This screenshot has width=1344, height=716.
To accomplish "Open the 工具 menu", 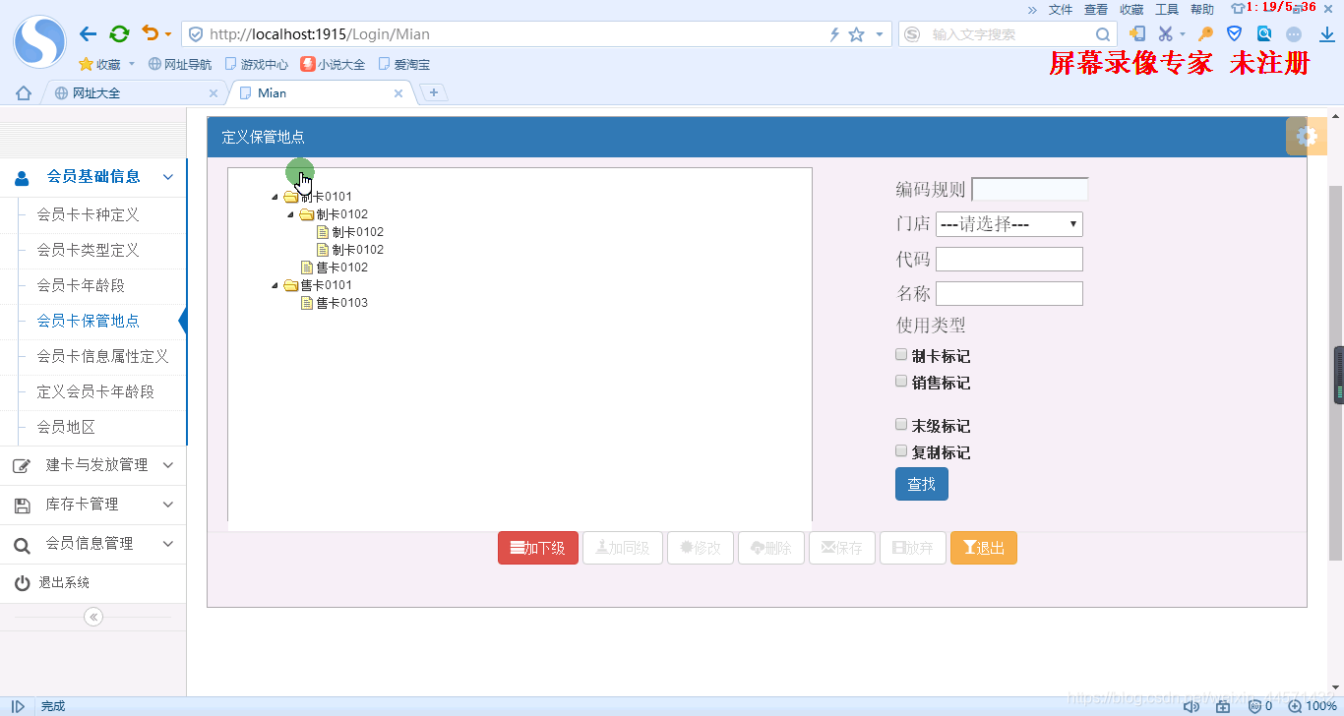I will [x=1167, y=9].
